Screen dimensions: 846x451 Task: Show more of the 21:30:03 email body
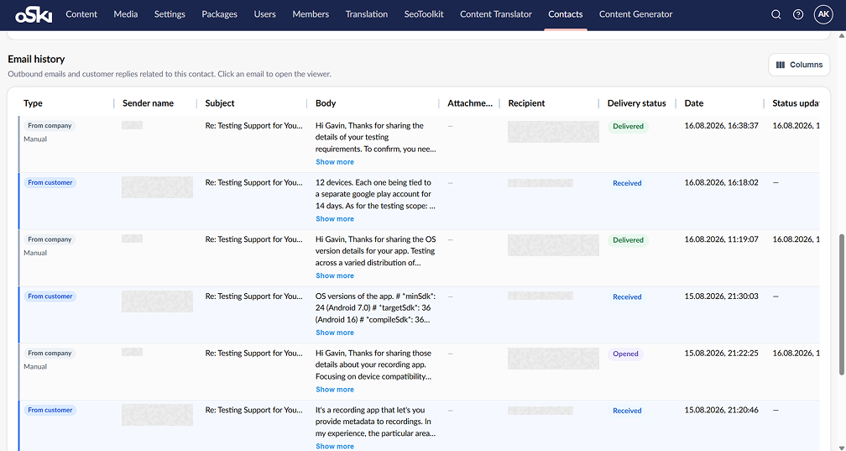tap(335, 333)
